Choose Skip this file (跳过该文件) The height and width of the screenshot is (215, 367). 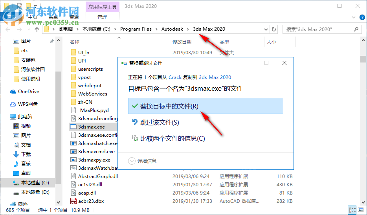(x=160, y=122)
